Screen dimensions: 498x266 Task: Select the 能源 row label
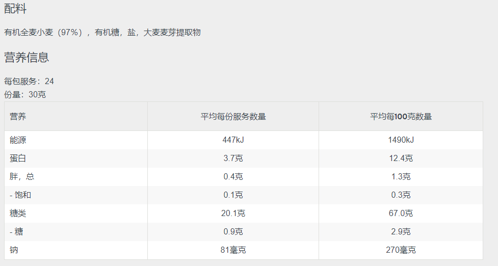click(18, 140)
